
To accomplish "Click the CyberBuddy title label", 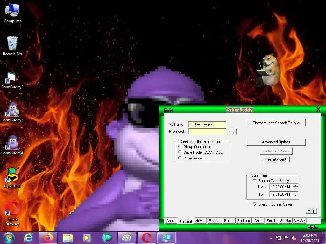I will (x=239, y=110).
